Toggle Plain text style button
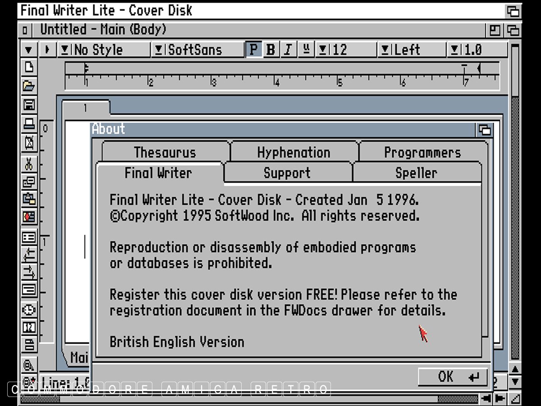The image size is (541, 406). 254,50
